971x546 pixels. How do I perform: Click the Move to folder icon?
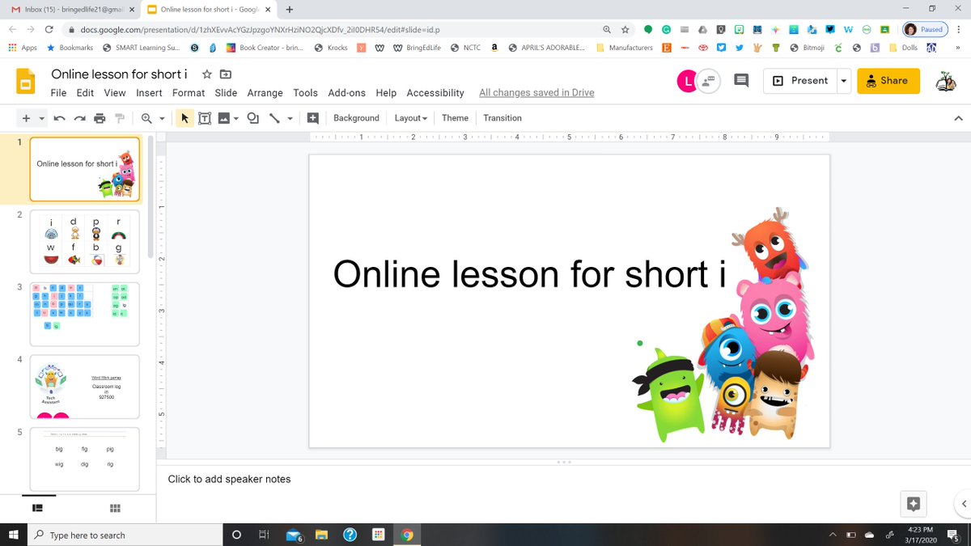[226, 74]
